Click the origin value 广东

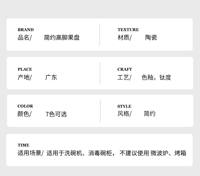coord(51,77)
